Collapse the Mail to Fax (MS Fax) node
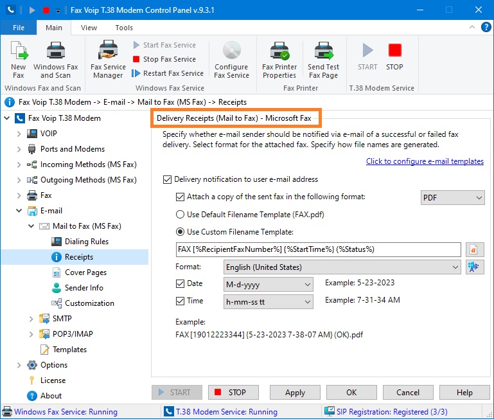This screenshot has width=494, height=419. [x=31, y=226]
